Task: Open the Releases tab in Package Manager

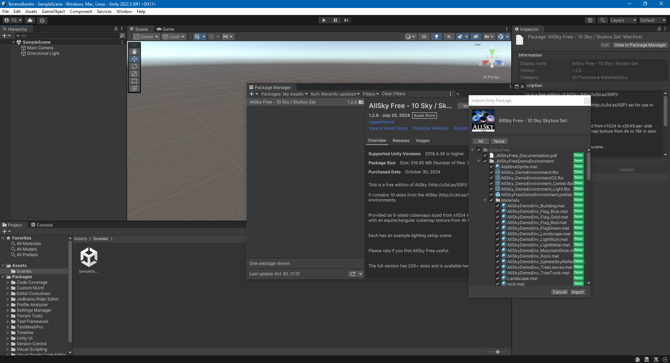Action: coord(401,141)
